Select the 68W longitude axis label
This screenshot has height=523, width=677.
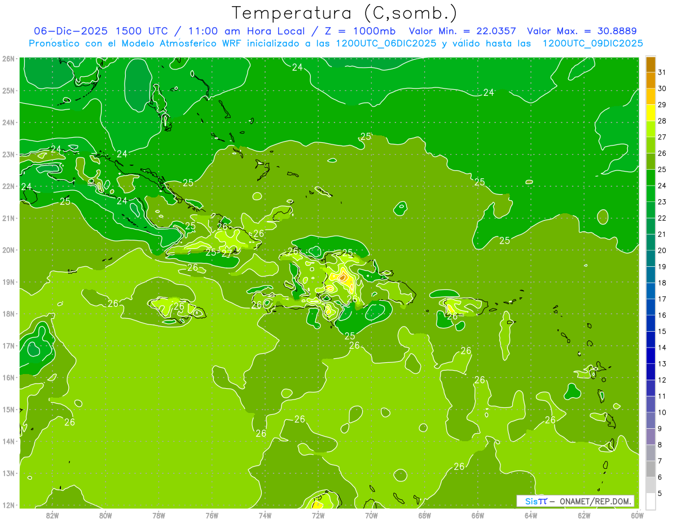click(x=425, y=516)
